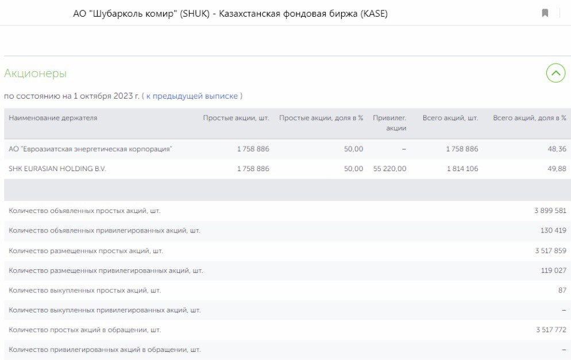Click the 'Акционеры' section heading
This screenshot has width=571, height=360.
click(x=35, y=73)
